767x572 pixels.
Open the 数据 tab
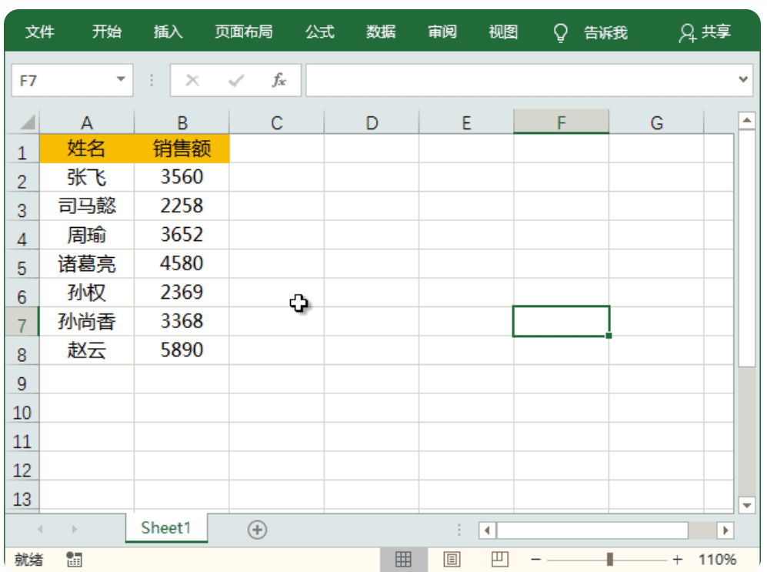coord(381,32)
